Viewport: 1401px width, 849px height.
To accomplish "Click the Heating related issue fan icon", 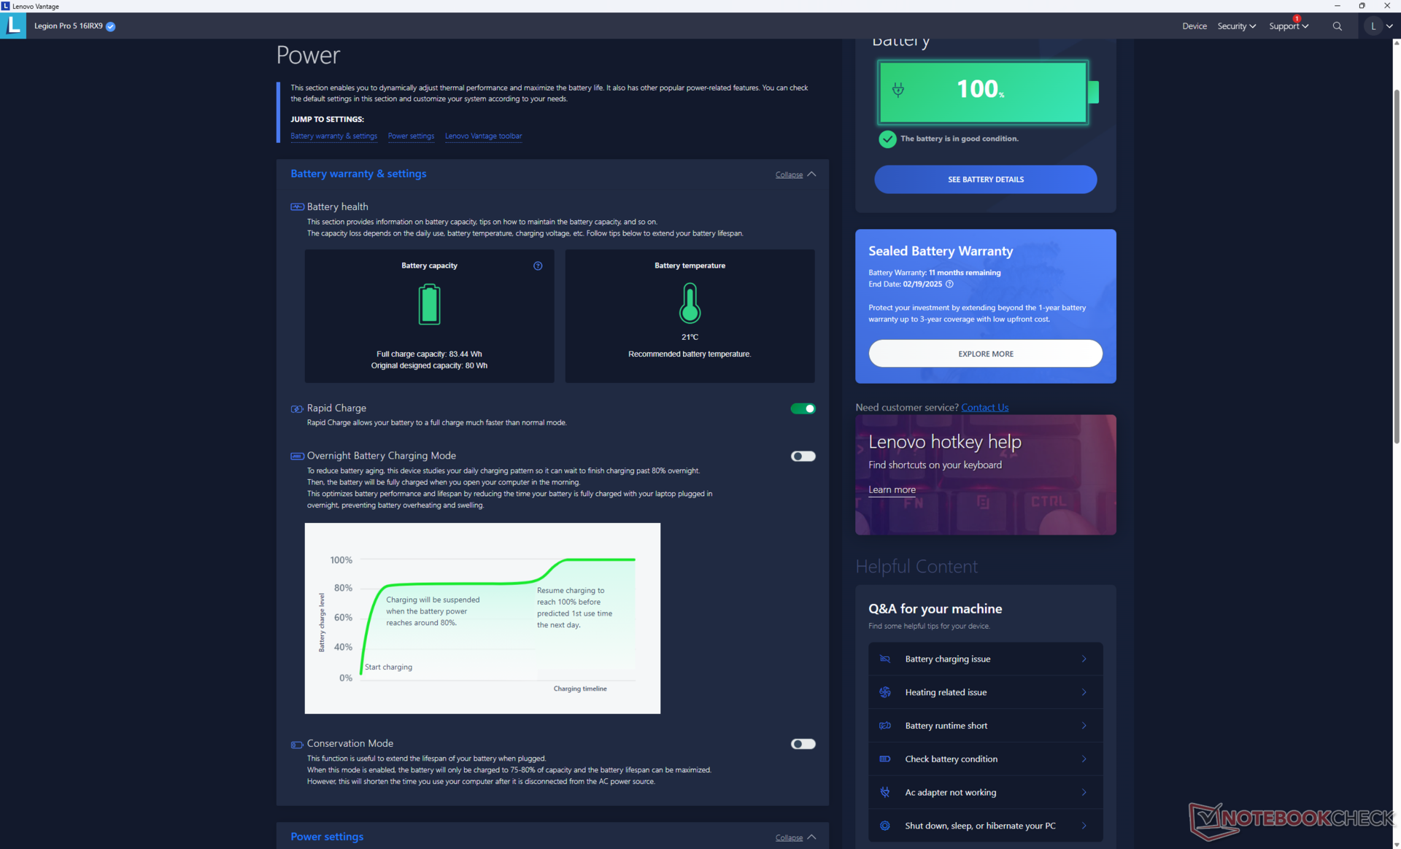I will click(885, 692).
